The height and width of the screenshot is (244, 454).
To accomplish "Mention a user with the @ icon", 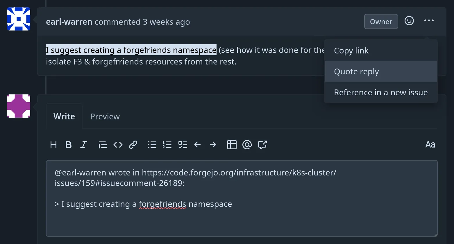I will pyautogui.click(x=247, y=145).
